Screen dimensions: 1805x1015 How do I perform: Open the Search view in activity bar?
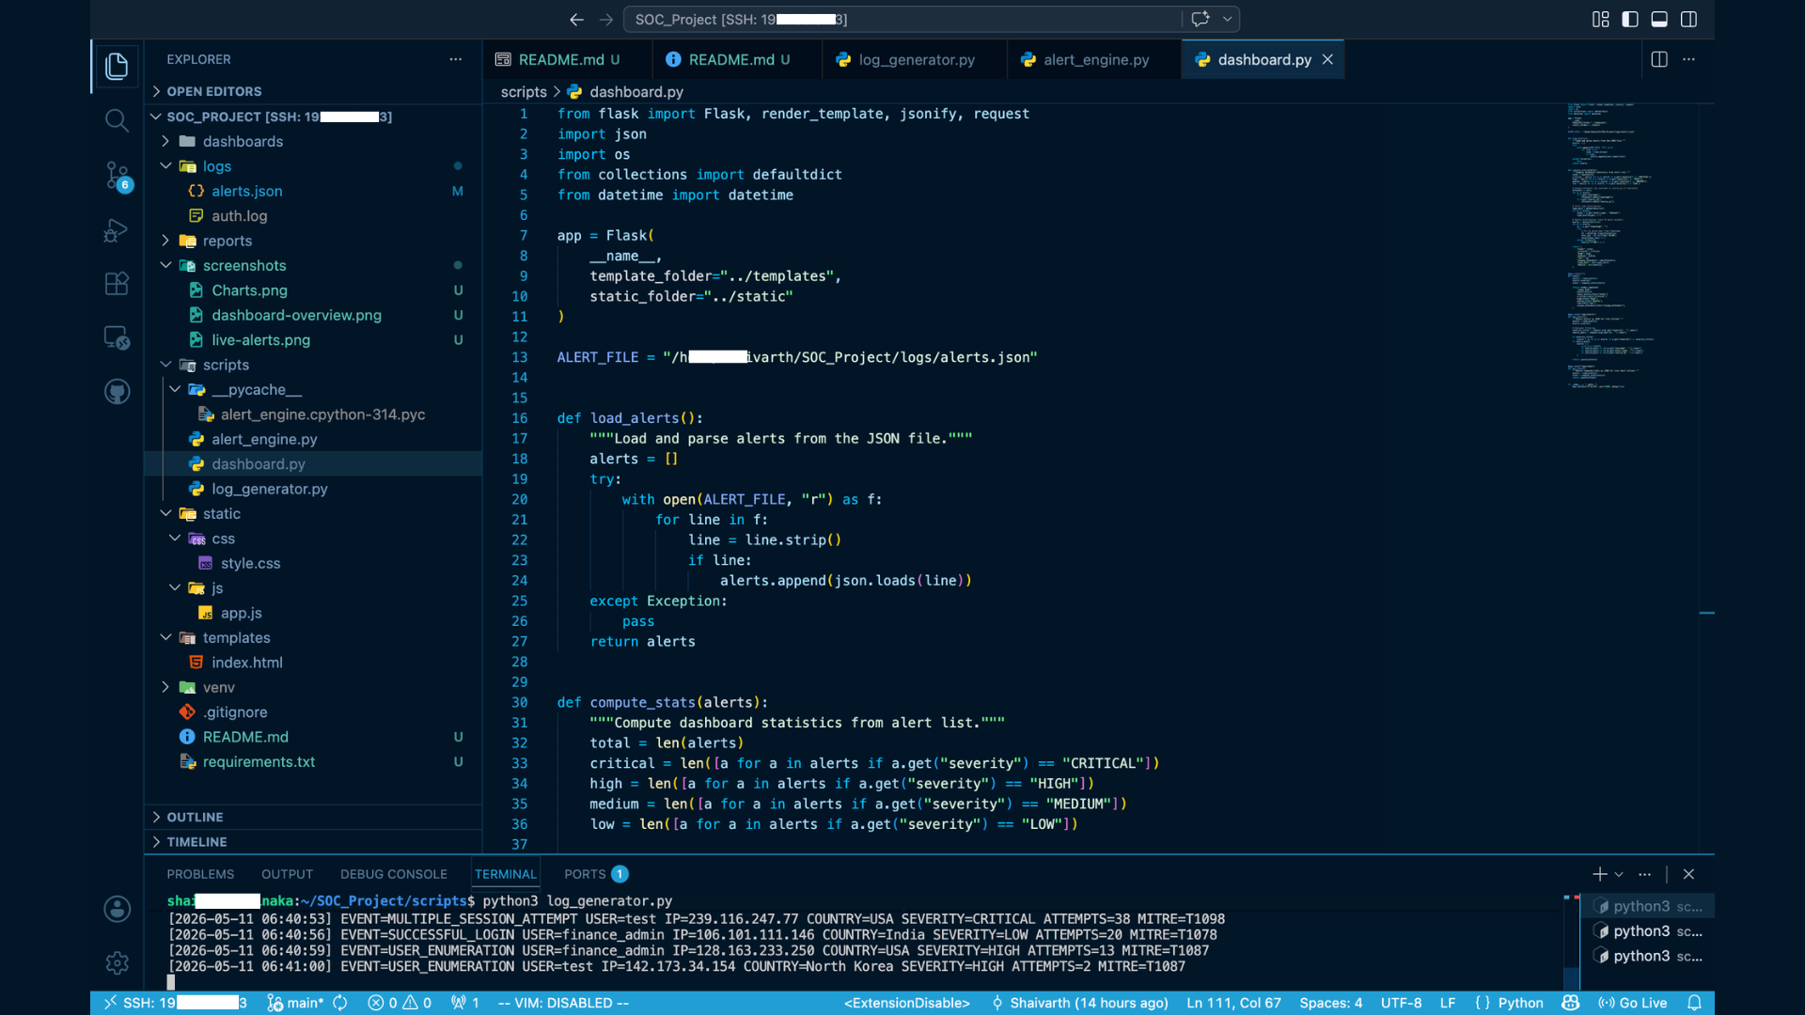pos(117,120)
